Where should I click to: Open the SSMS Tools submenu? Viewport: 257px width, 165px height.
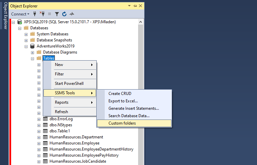click(70, 93)
